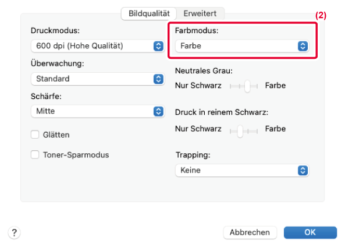Click the Farbmodus blue chevron icon
Image resolution: width=345 pixels, height=247 pixels.
(303, 46)
